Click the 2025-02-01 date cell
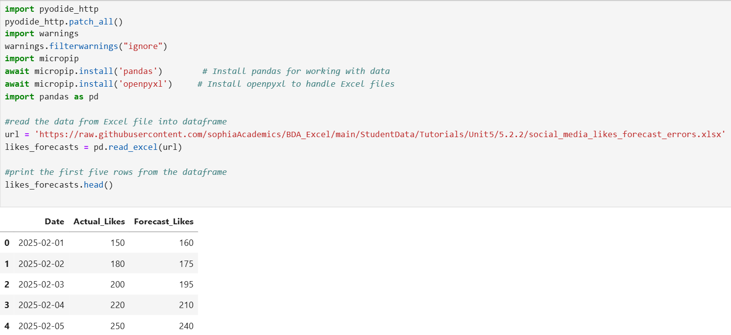The image size is (731, 335). [x=41, y=243]
